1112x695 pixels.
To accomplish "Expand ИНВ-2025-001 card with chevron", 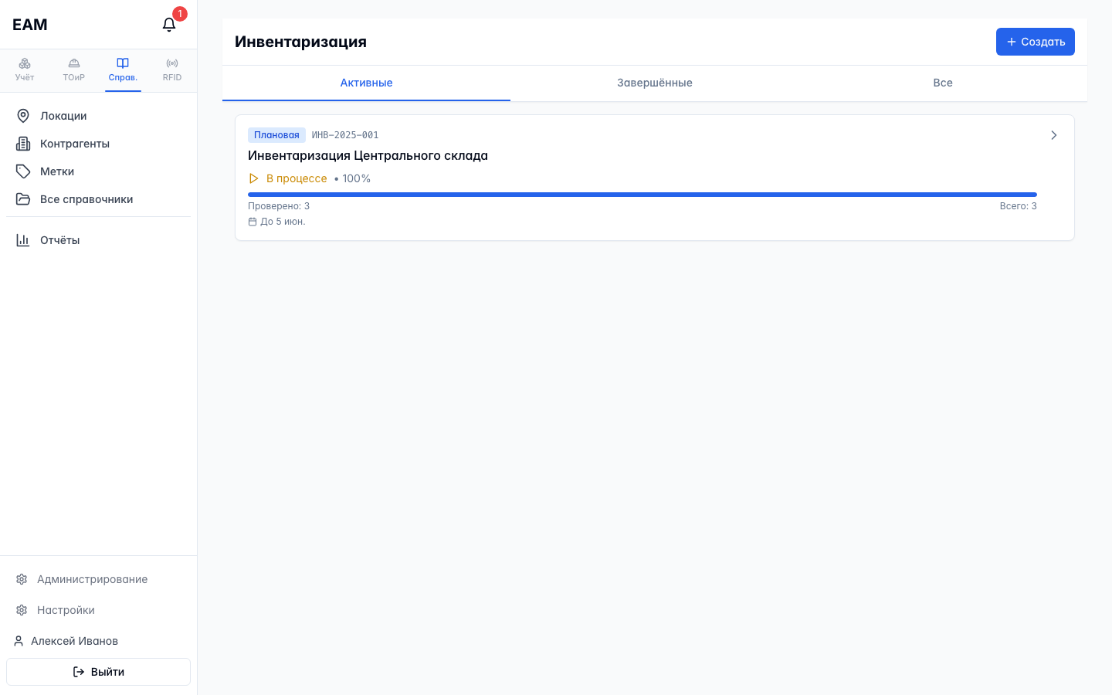I will point(1054,135).
